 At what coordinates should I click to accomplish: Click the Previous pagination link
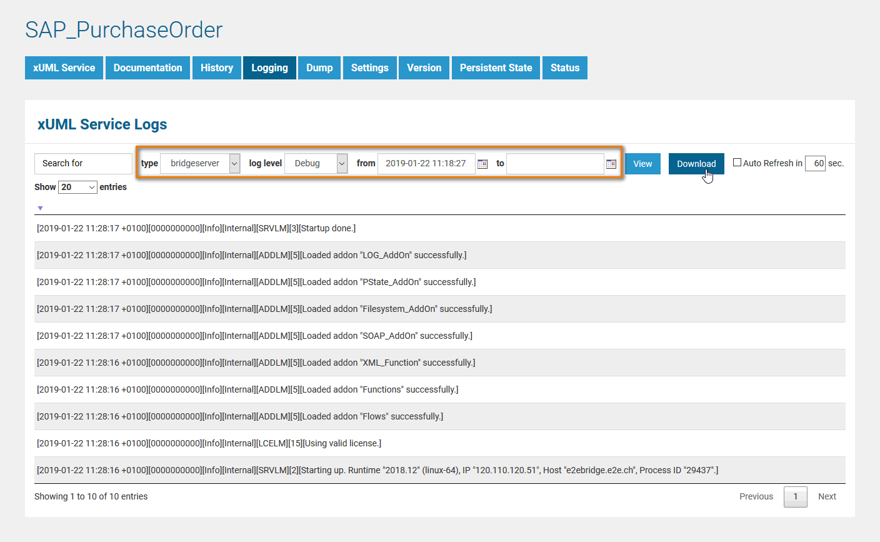pyautogui.click(x=756, y=496)
